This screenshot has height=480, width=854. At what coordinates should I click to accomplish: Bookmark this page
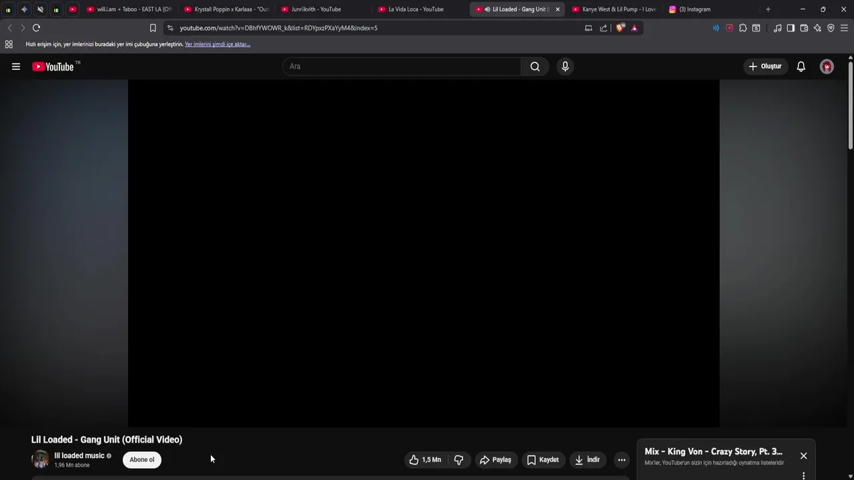[153, 28]
